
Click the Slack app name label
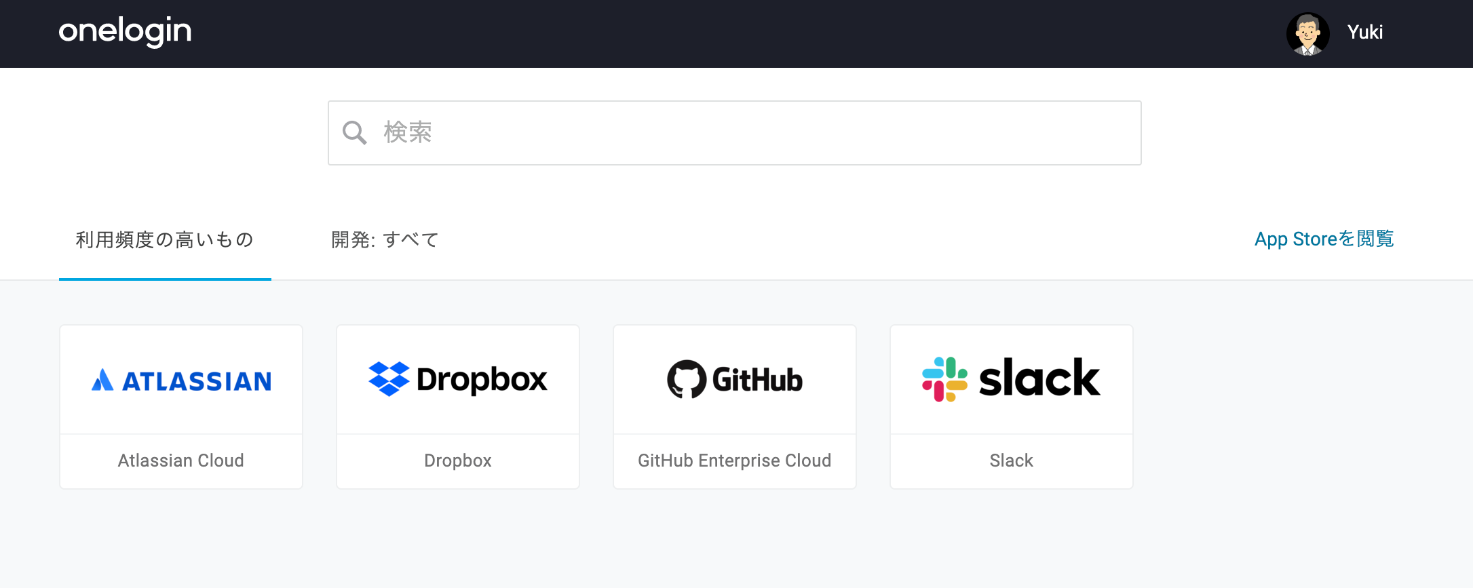pyautogui.click(x=1012, y=460)
